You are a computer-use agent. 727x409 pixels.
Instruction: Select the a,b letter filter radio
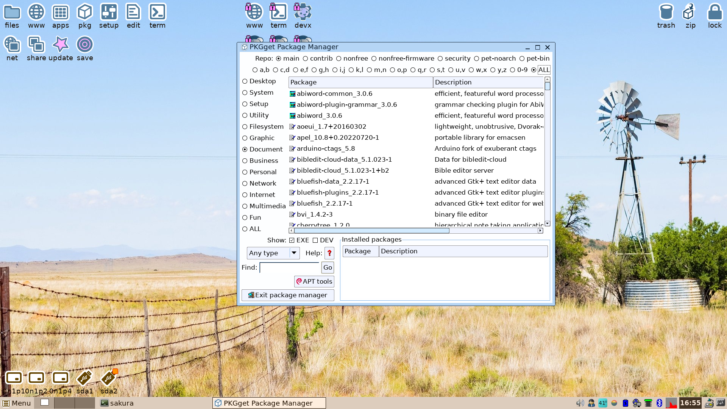click(x=255, y=70)
